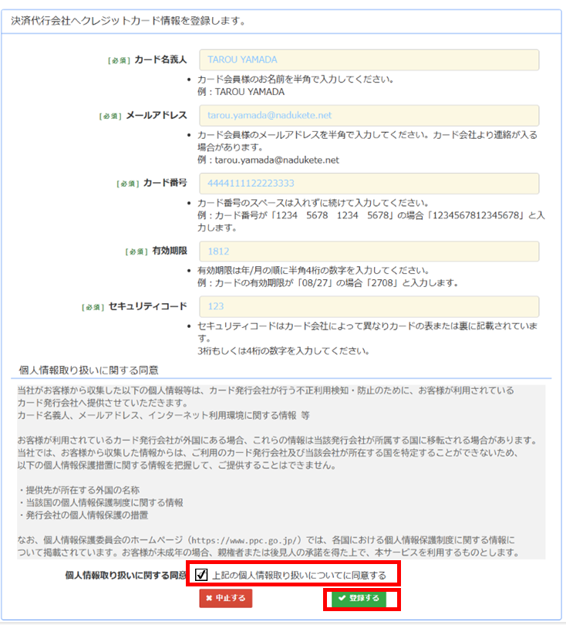This screenshot has width=566, height=625.
Task: Click the checkmark icon on 登録する button
Action: [x=341, y=598]
